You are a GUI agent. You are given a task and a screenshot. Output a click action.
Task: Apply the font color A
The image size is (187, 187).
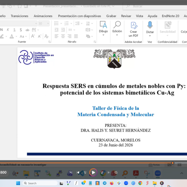(x=12, y=36)
